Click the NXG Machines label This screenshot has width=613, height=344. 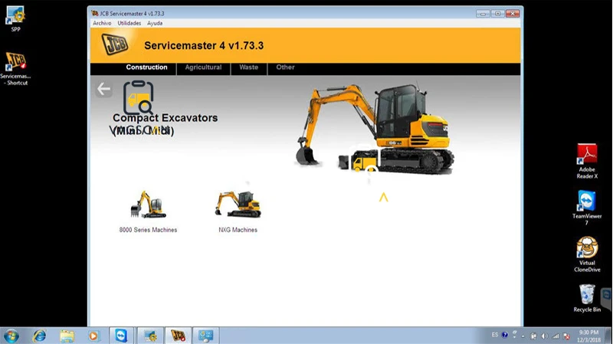pyautogui.click(x=238, y=230)
